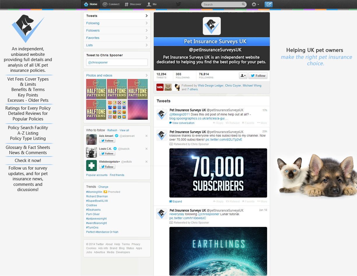Select the Followers sidebar item
This screenshot has height=276, width=357.
tap(117, 31)
